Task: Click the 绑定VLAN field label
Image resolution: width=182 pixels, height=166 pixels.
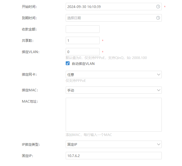Action: tap(31, 52)
